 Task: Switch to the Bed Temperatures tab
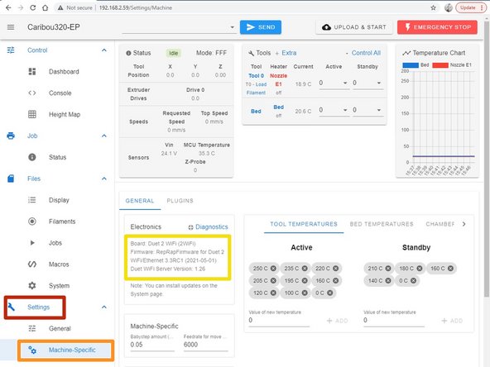coord(382,224)
